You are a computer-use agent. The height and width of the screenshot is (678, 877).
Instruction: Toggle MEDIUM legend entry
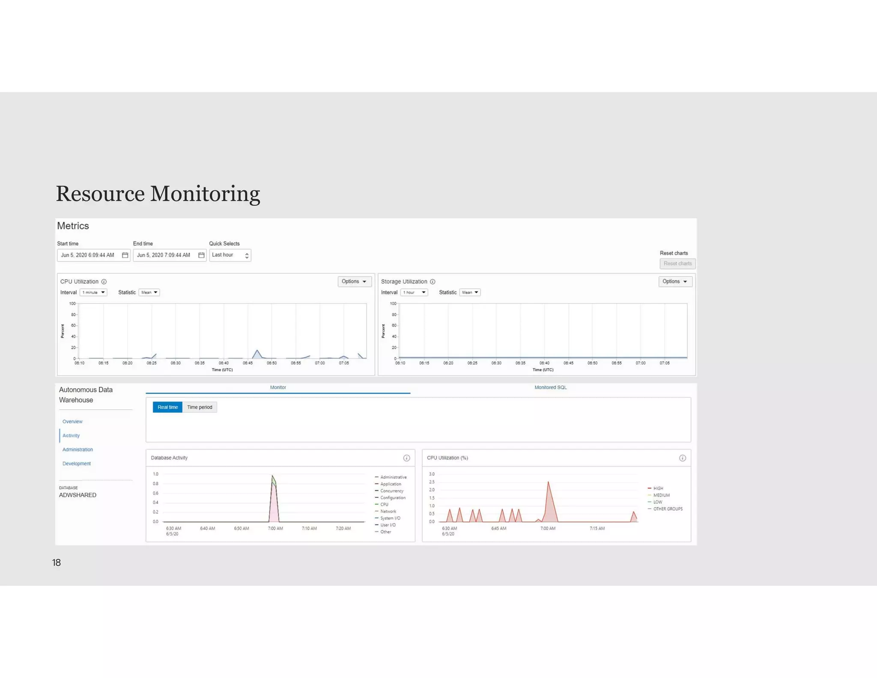659,495
